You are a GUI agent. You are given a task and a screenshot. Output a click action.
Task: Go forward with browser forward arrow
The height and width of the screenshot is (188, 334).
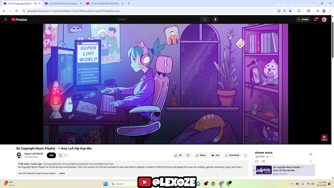pos(10,11)
